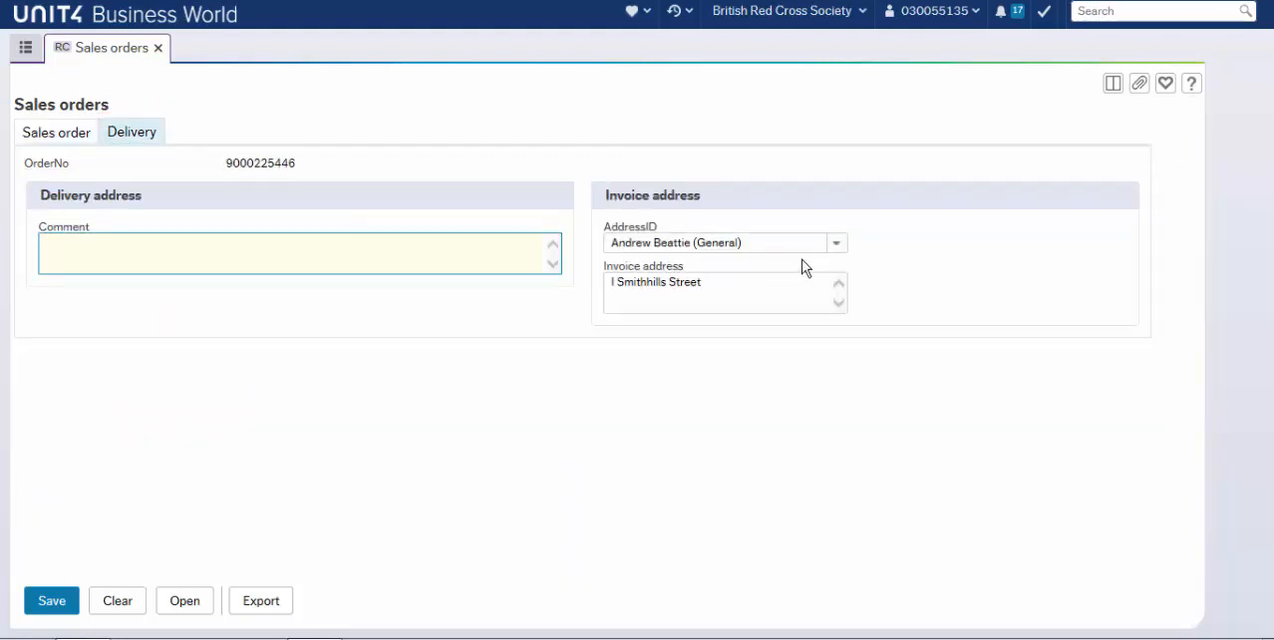Close the Sales orders tab
Image resolution: width=1274 pixels, height=640 pixels.
coord(159,48)
